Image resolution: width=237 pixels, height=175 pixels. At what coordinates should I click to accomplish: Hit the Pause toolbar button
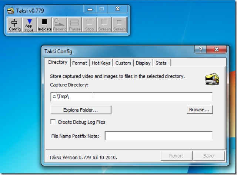click(x=74, y=25)
